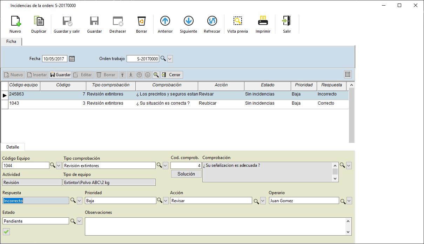Screen dimensions: 424x244
Task: Click the Fecha date input field
Action: [x=55, y=59]
